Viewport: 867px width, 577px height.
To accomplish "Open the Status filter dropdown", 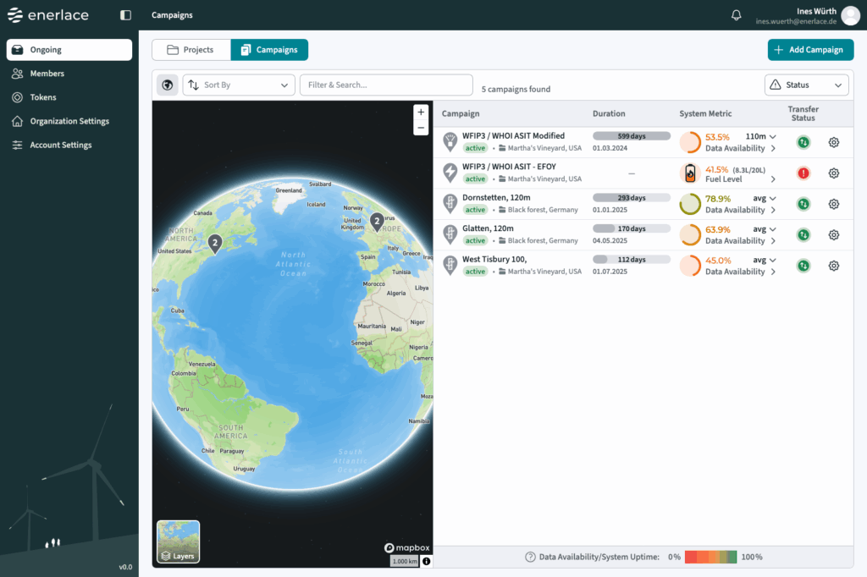I will coord(806,85).
